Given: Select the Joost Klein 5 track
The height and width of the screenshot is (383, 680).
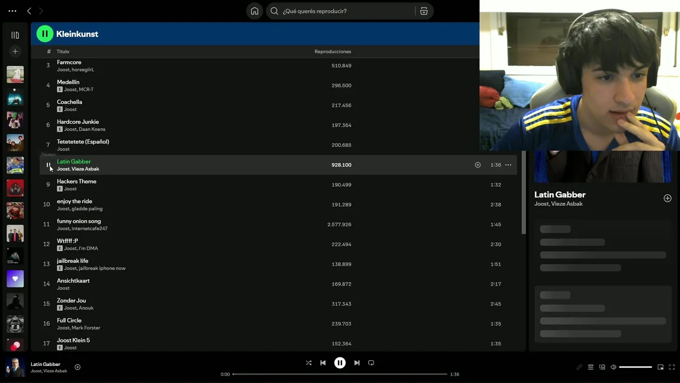Looking at the screenshot, I should (x=73, y=340).
